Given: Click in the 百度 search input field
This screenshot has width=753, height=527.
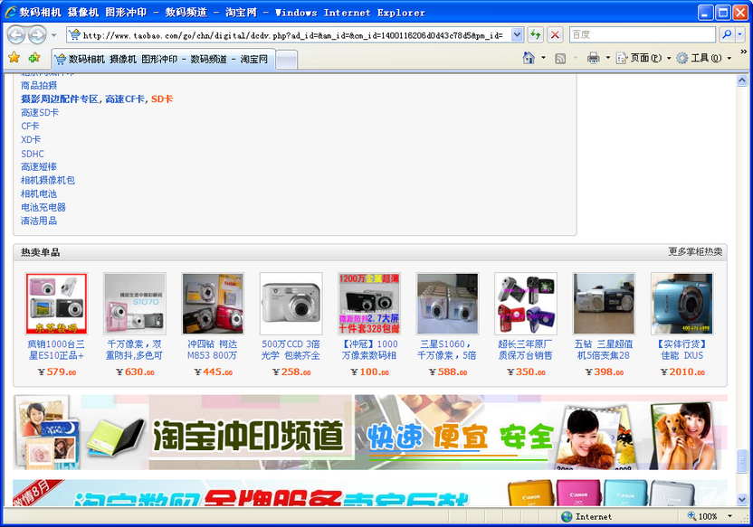Looking at the screenshot, I should (642, 34).
